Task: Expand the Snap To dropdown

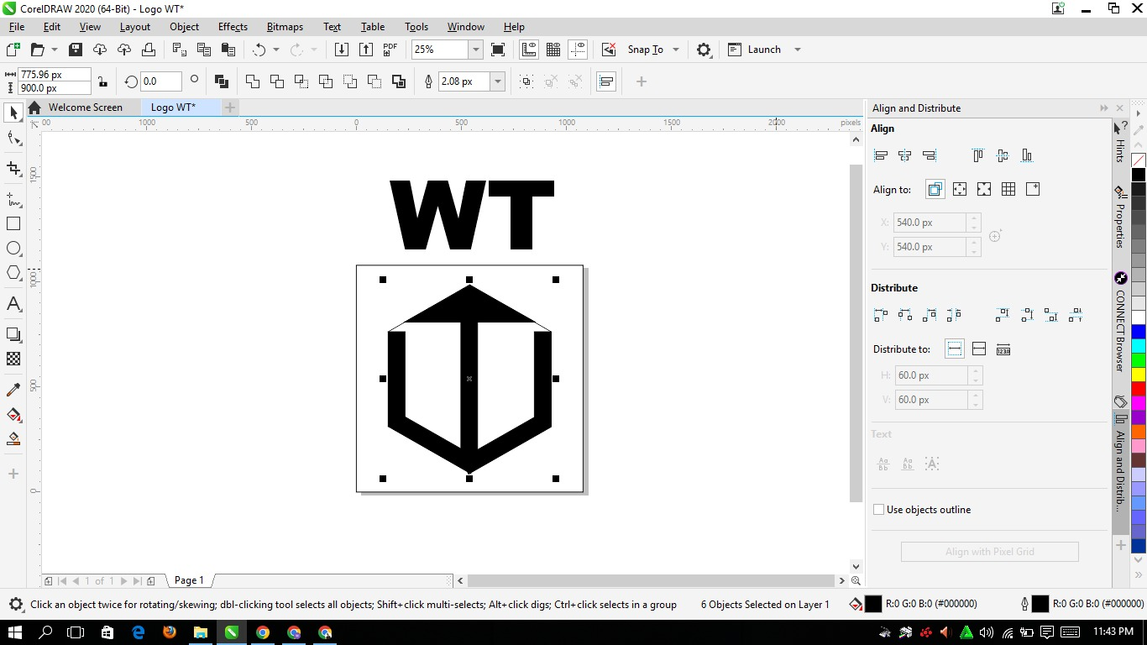Action: [x=675, y=50]
